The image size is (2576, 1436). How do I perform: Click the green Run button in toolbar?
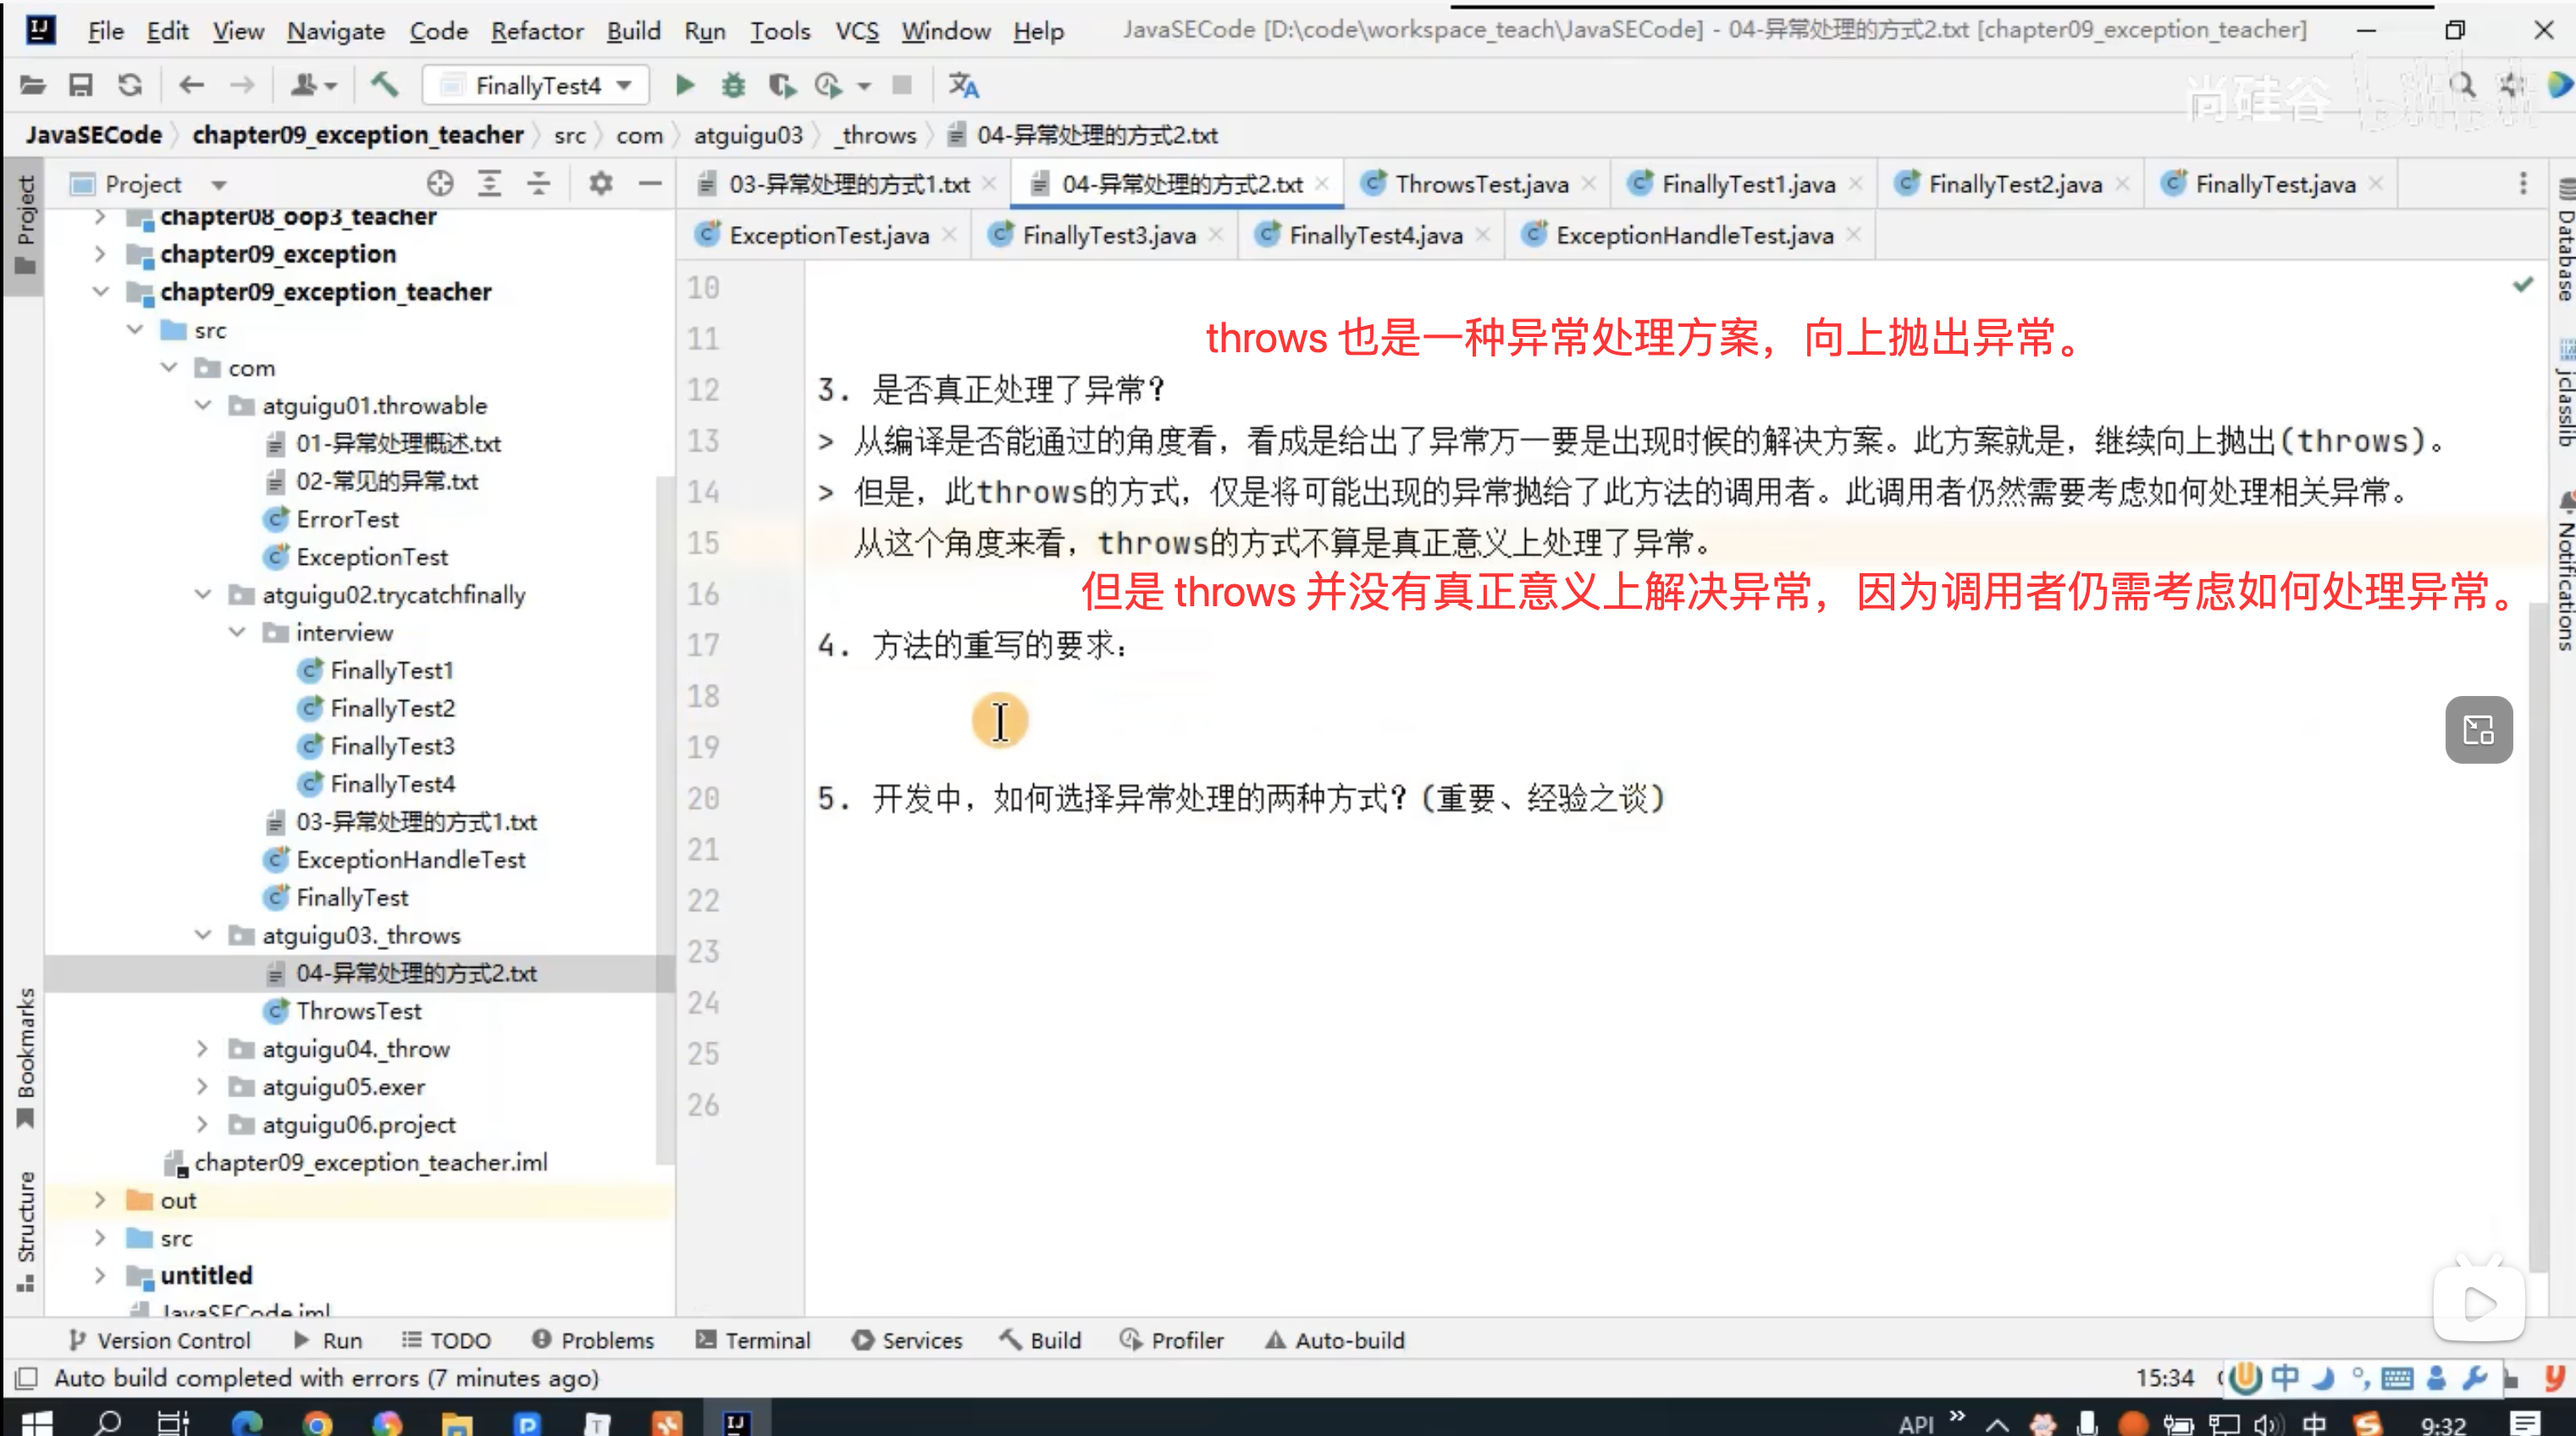click(x=685, y=86)
